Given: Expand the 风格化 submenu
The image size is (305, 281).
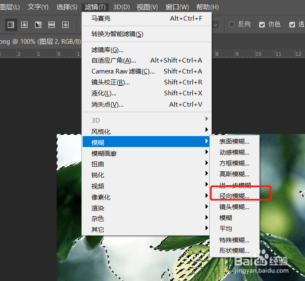Looking at the screenshot, I should point(147,131).
